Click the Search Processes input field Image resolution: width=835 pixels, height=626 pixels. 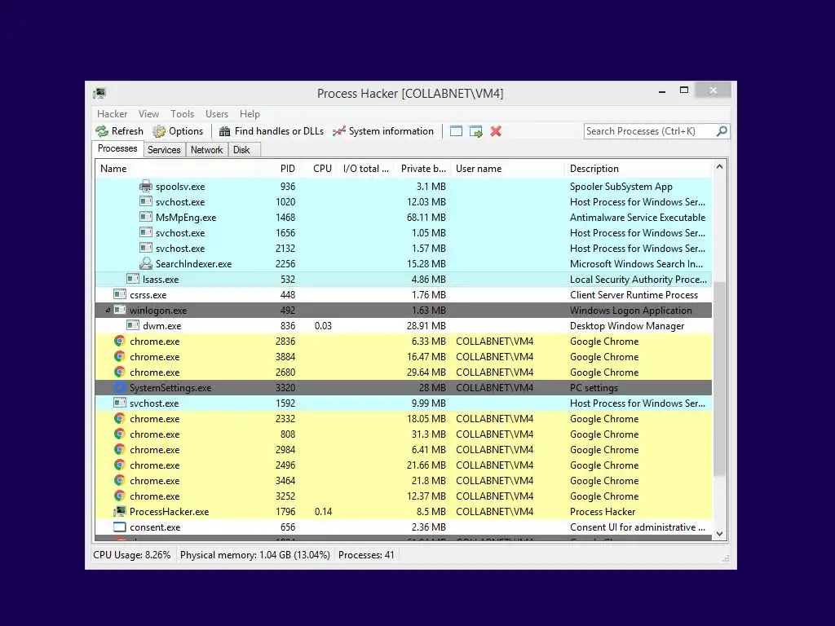[650, 131]
